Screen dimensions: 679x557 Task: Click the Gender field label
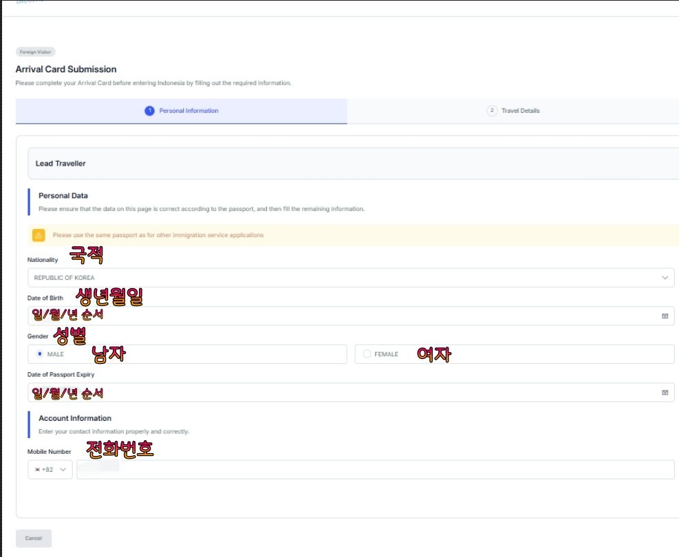tap(38, 336)
